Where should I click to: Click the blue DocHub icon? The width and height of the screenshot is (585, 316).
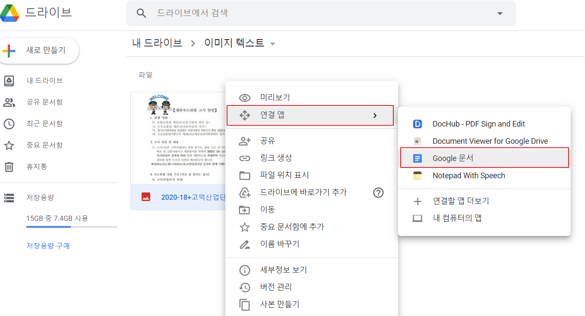click(417, 124)
